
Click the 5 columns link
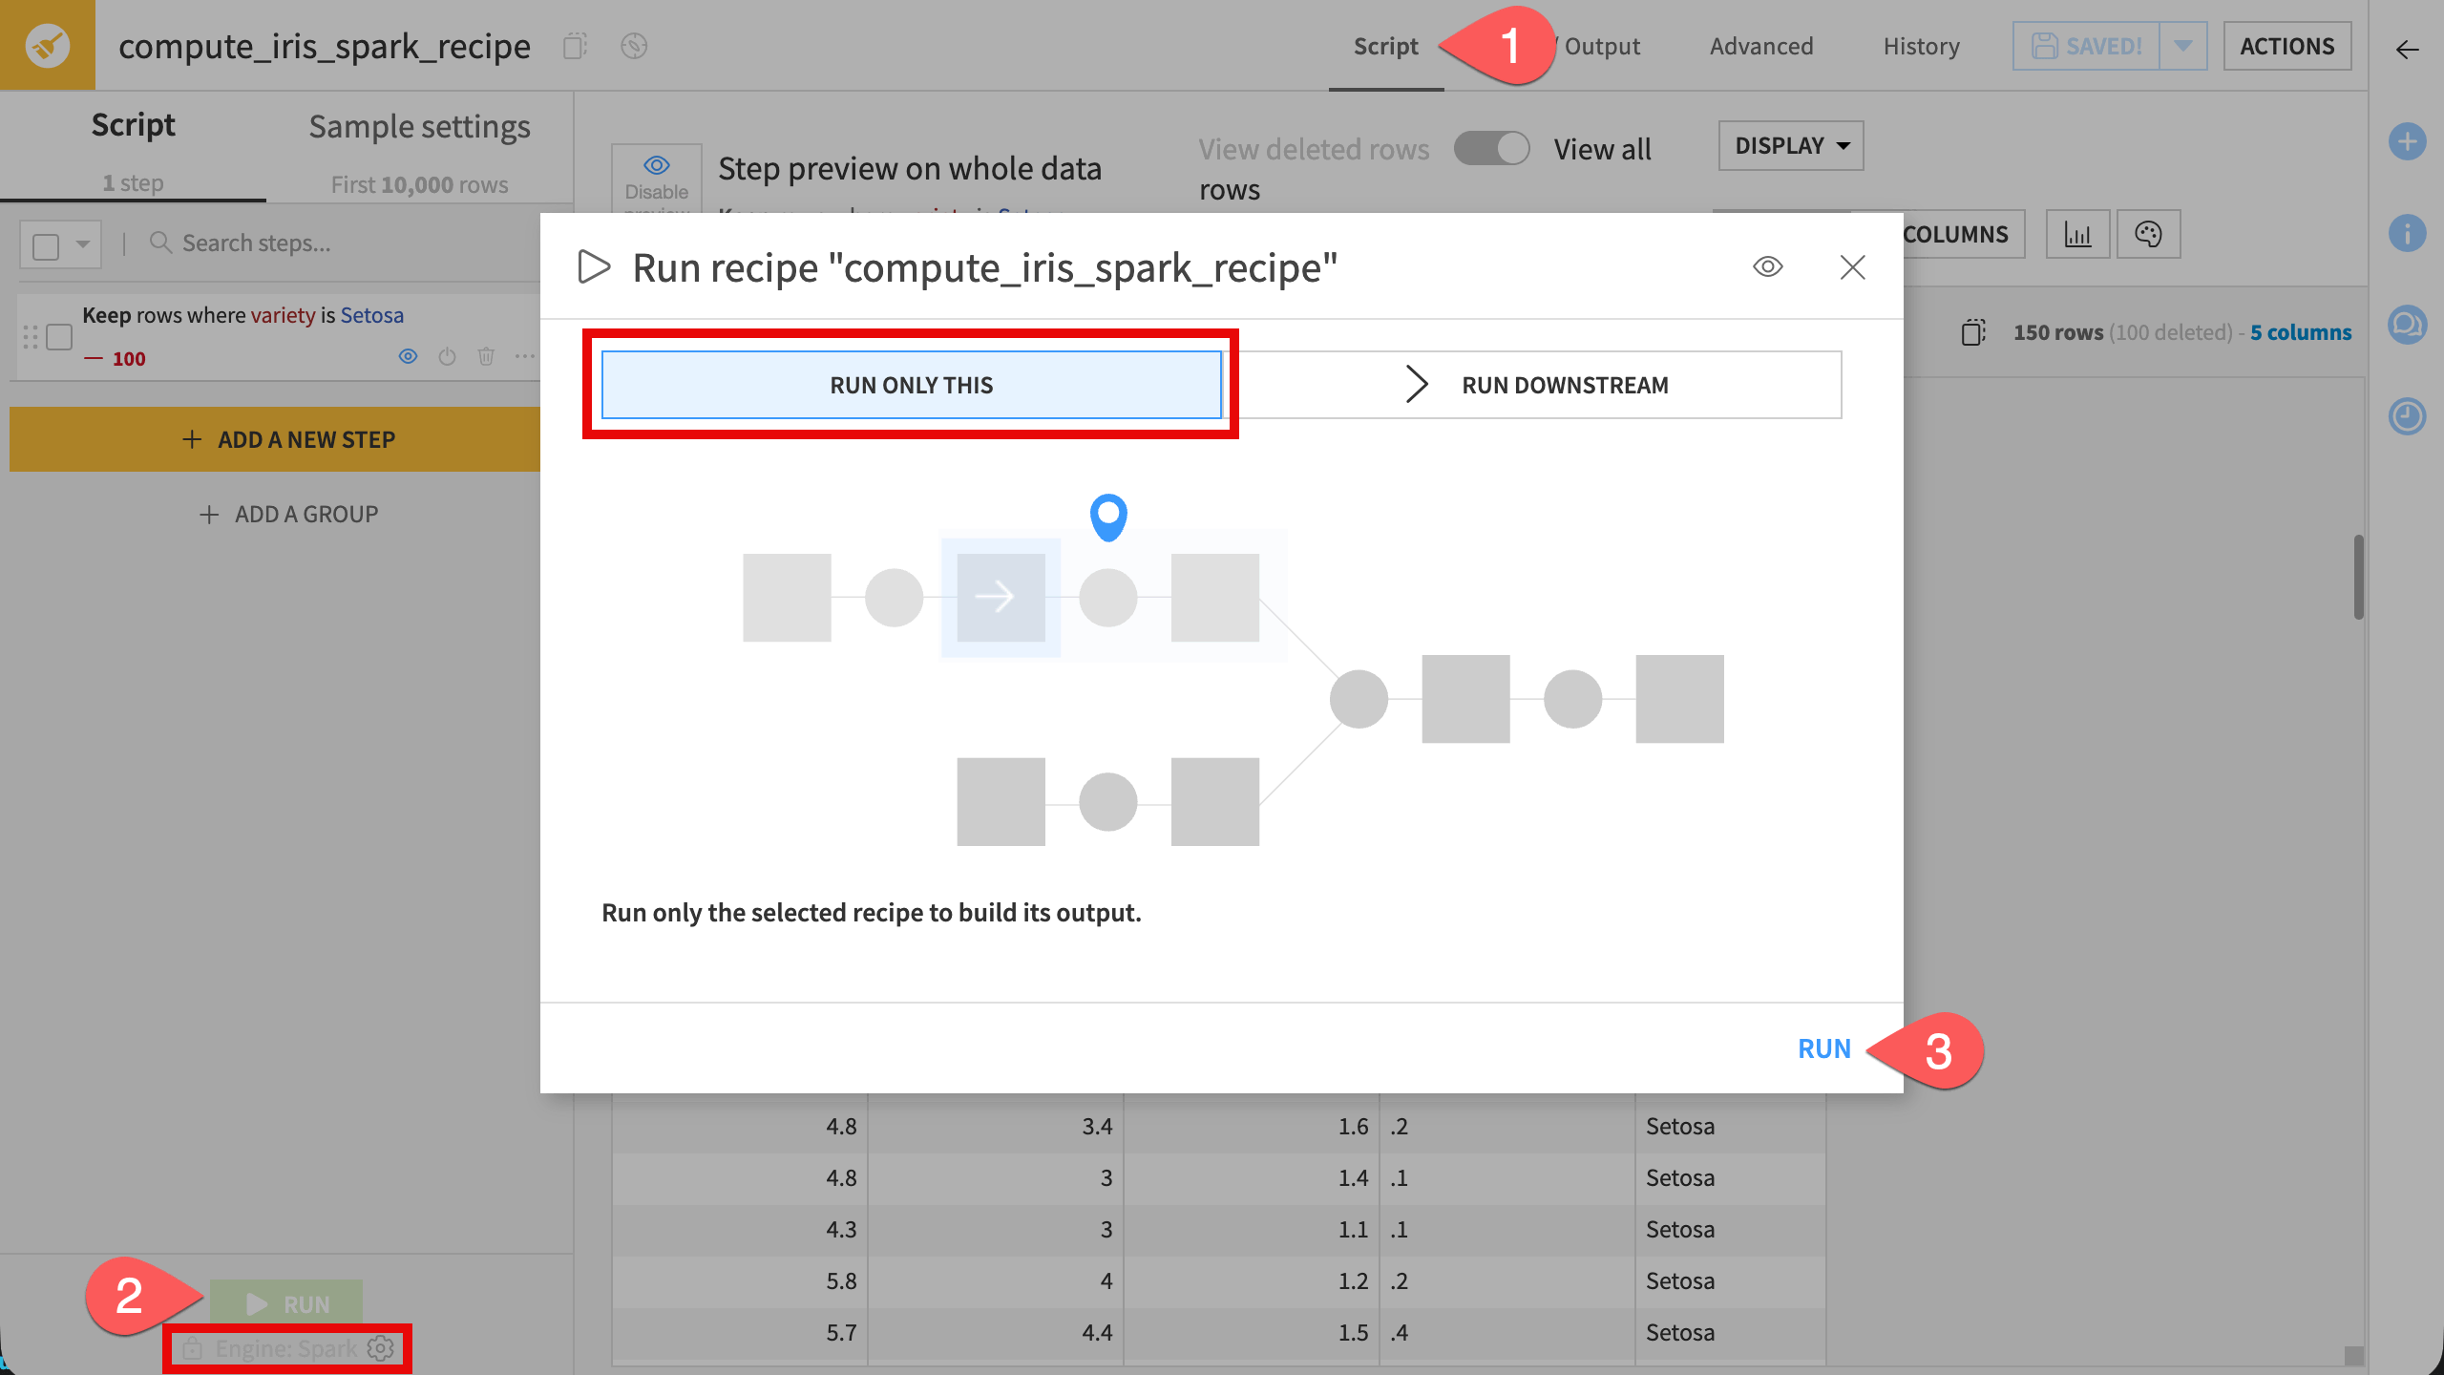tap(2301, 332)
